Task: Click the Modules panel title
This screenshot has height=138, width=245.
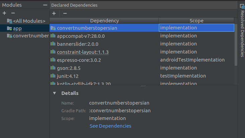Action: (12, 5)
